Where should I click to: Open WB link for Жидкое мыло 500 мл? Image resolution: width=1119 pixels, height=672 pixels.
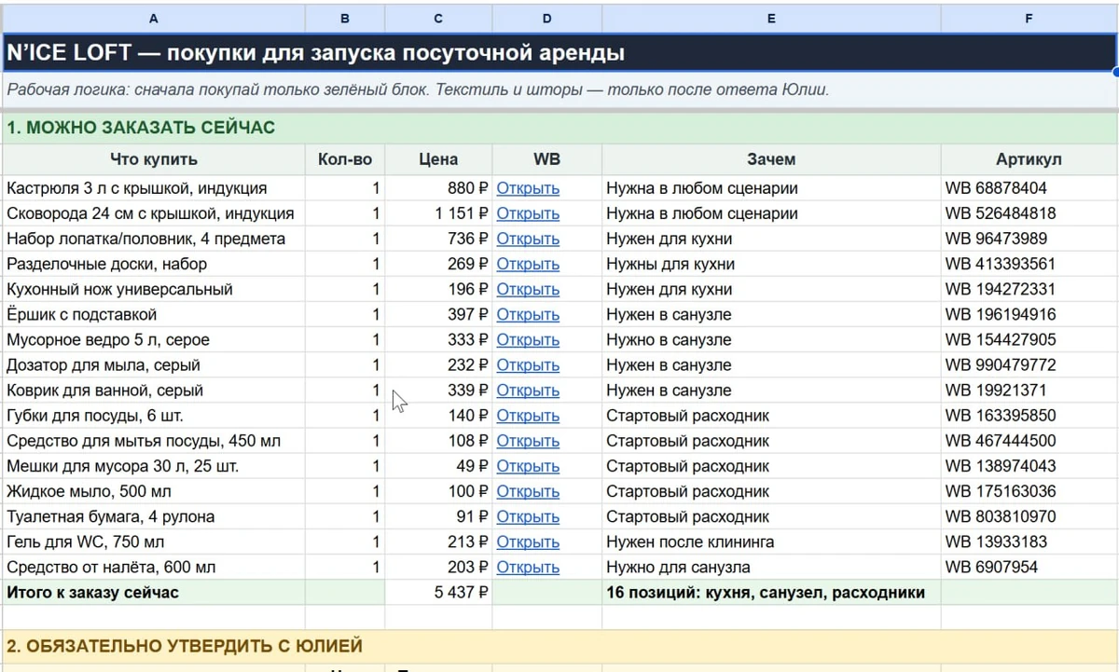(x=528, y=491)
